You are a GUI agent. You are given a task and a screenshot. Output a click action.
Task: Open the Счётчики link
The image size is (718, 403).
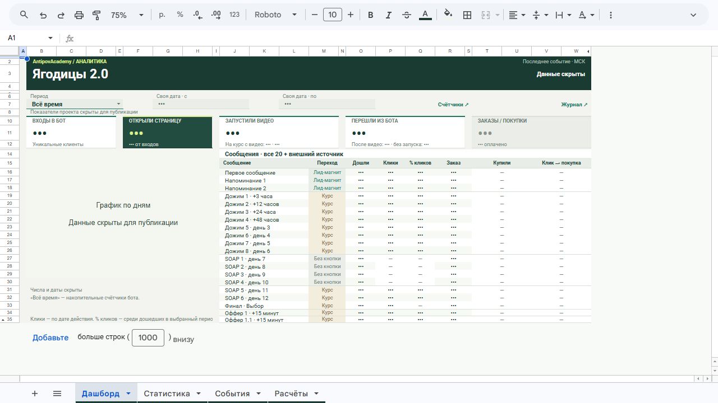coord(453,105)
